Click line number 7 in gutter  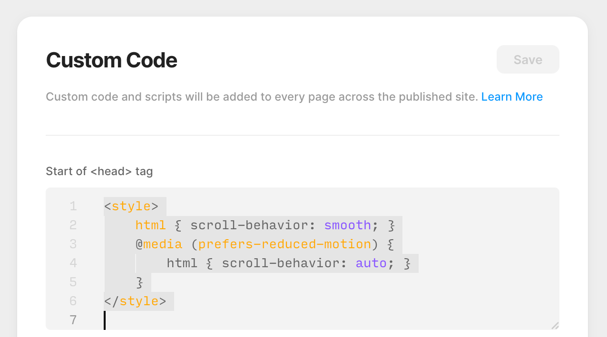[x=73, y=320]
